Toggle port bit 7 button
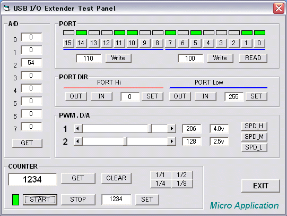This screenshot has width=287, height=216. click(170, 43)
